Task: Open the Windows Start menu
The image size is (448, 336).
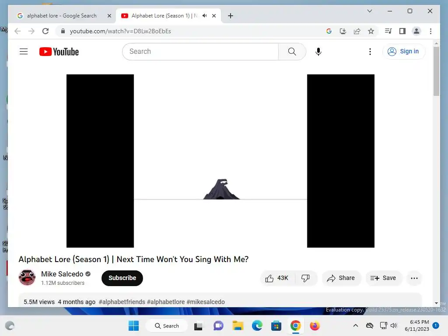Action: pyautogui.click(x=133, y=325)
